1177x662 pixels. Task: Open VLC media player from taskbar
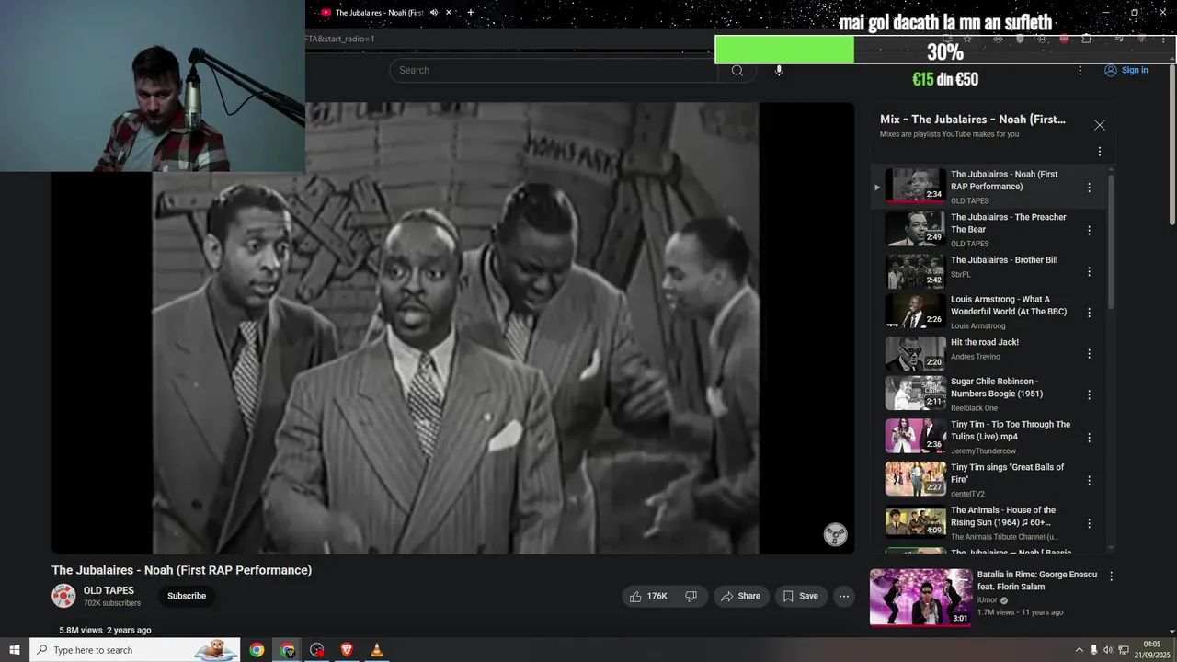pyautogui.click(x=376, y=650)
